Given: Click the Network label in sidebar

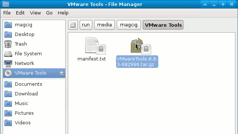Looking at the screenshot, I should [24, 63].
